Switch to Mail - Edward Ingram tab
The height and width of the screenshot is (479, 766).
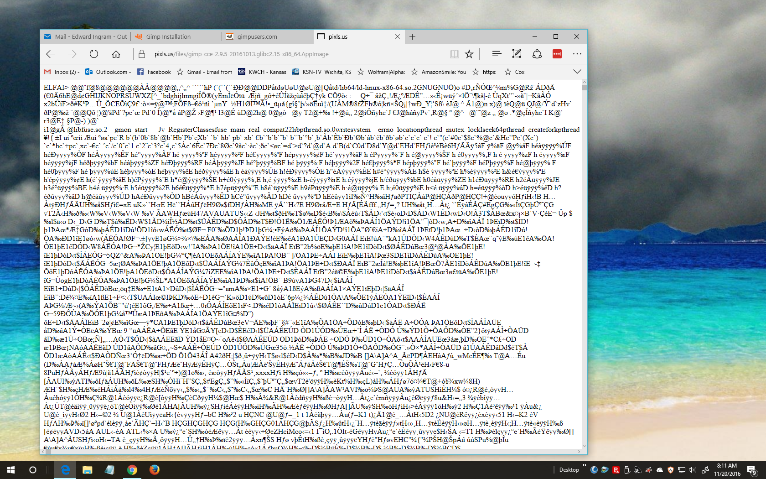[85, 36]
